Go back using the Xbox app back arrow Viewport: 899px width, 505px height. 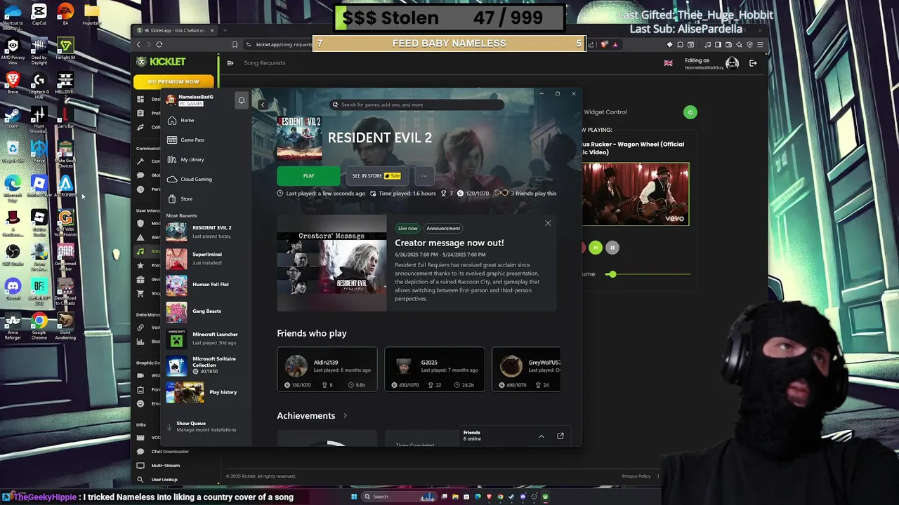coord(263,105)
